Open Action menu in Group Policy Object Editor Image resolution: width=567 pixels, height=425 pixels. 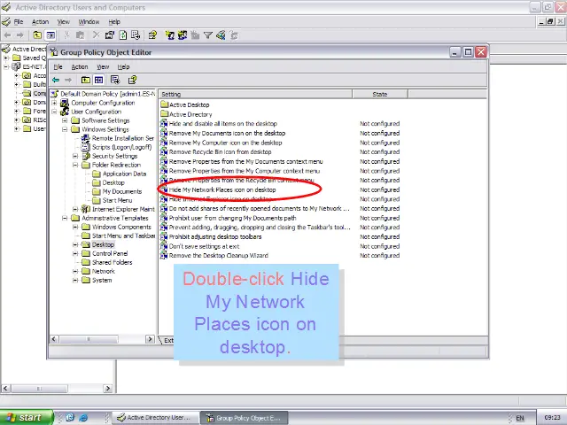[80, 67]
